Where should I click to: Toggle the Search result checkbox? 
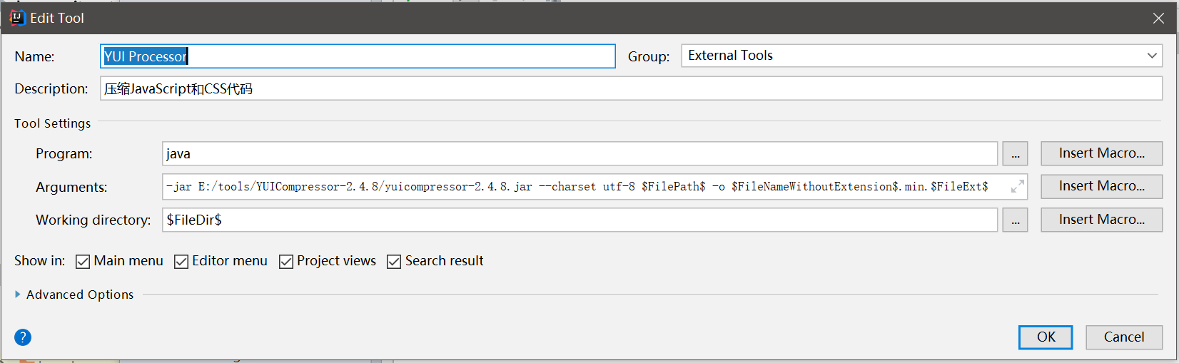click(394, 262)
